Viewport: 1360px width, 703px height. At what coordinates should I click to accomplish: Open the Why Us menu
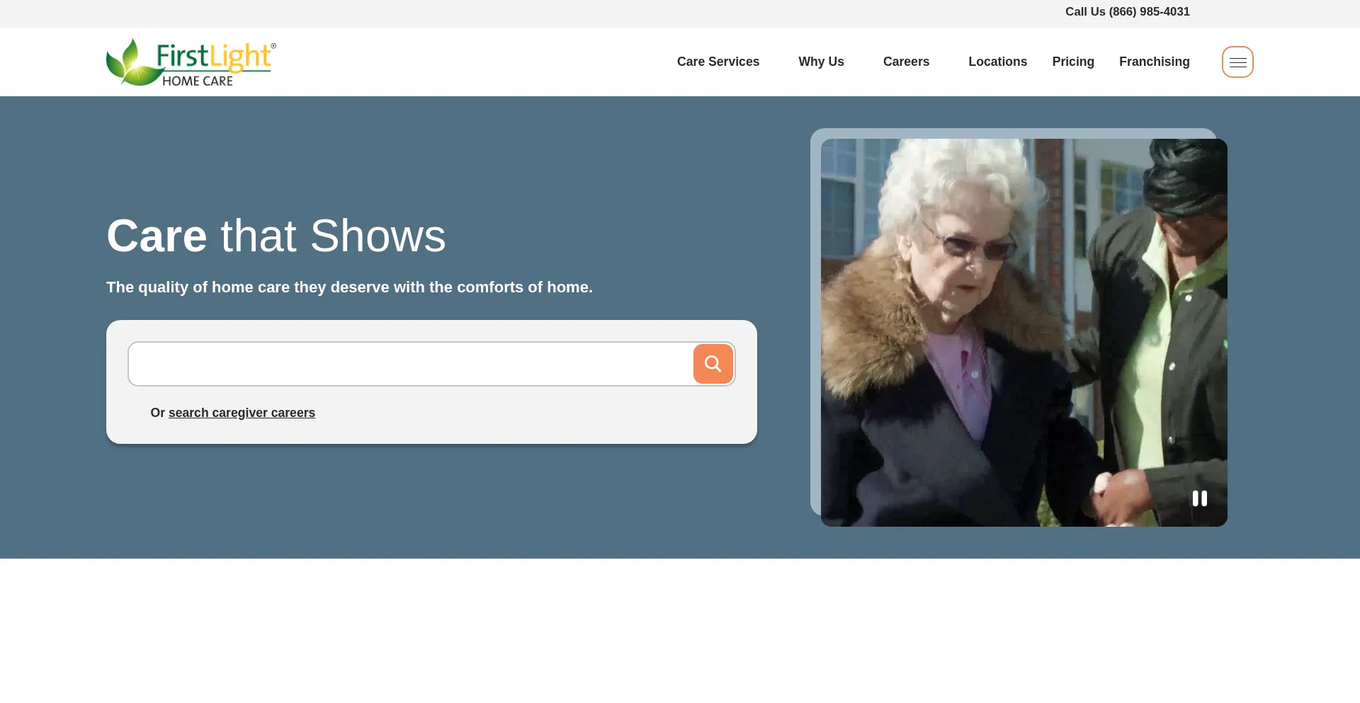821,62
